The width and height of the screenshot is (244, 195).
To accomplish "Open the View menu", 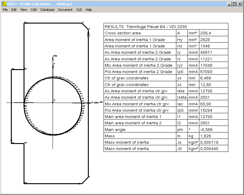I will 24,10.
